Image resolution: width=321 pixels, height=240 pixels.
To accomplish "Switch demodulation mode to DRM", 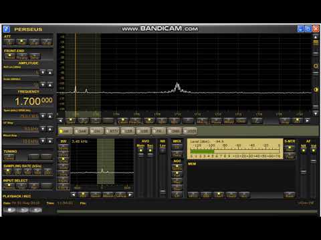I will 174,131.
